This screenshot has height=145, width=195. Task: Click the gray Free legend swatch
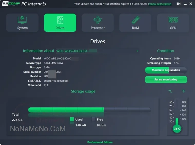[93, 119]
